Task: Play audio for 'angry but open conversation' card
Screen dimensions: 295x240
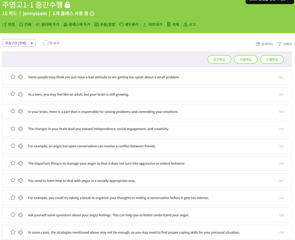Action: pyautogui.click(x=20, y=146)
